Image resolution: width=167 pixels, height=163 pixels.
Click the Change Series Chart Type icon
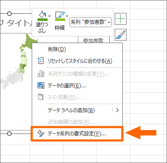tap(41, 74)
